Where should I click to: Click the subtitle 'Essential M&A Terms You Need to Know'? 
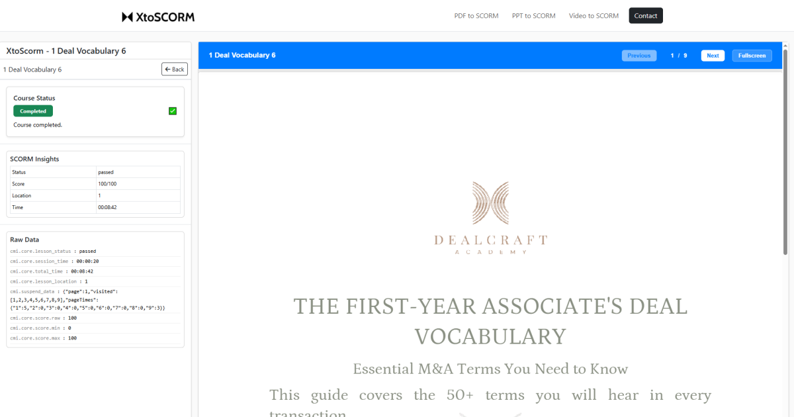click(x=490, y=369)
